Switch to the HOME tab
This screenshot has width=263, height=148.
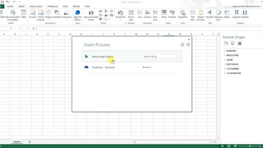click(10, 7)
